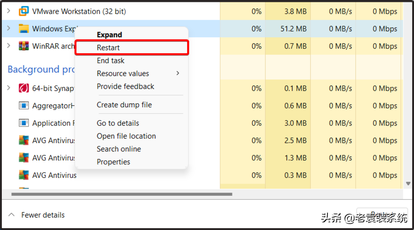Expand the 64-bit Synaptics process row
414x230 pixels.
pyautogui.click(x=9, y=88)
